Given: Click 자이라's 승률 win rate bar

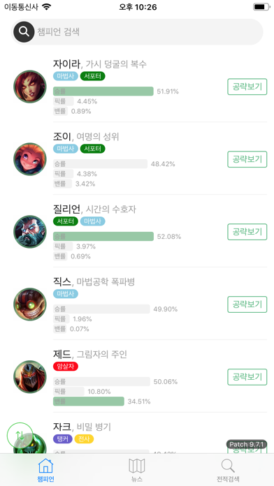Looking at the screenshot, I should 103,91.
